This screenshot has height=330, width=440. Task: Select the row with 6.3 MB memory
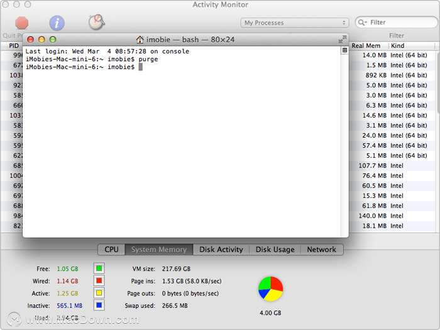tap(393, 106)
